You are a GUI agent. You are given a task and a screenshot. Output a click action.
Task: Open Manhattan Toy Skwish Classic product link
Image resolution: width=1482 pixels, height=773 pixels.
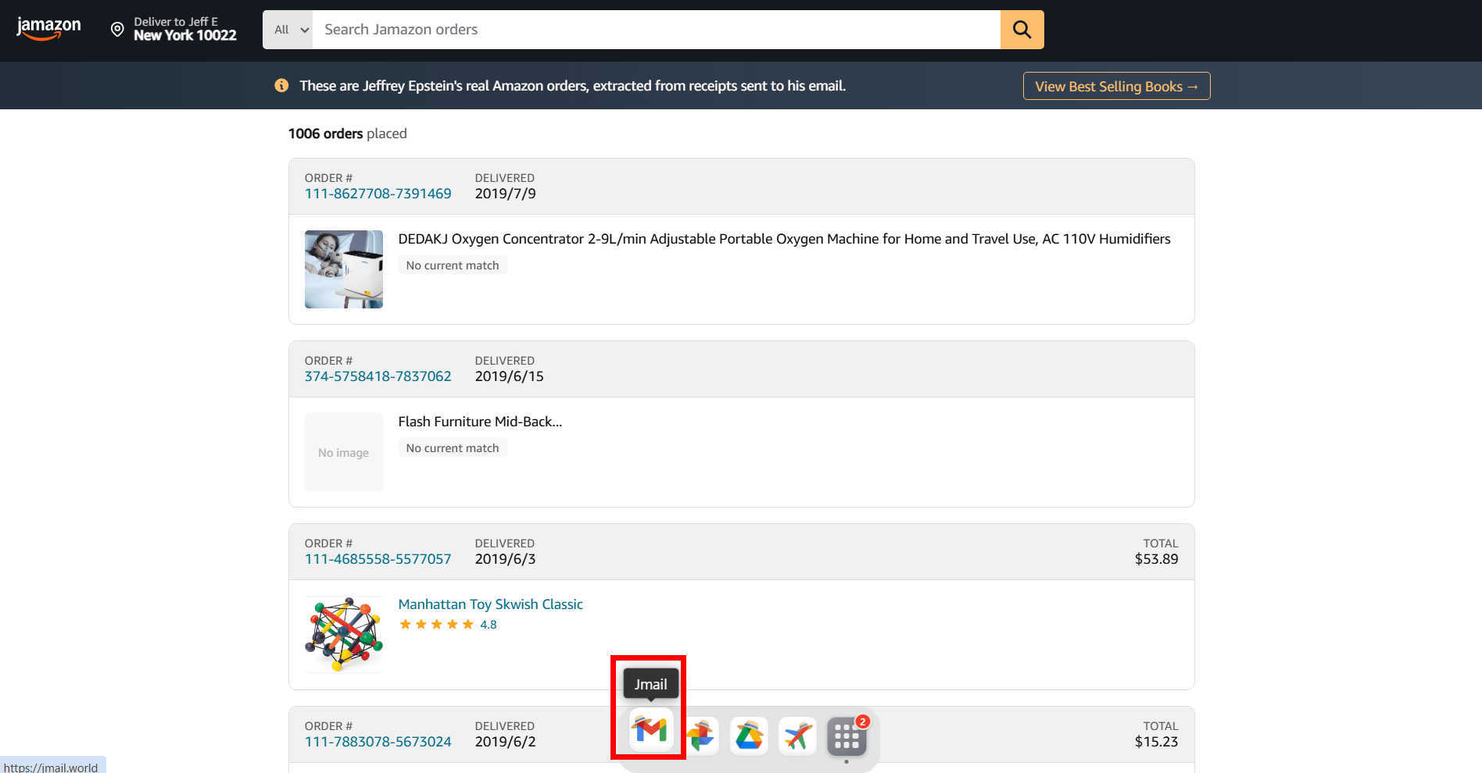490,604
